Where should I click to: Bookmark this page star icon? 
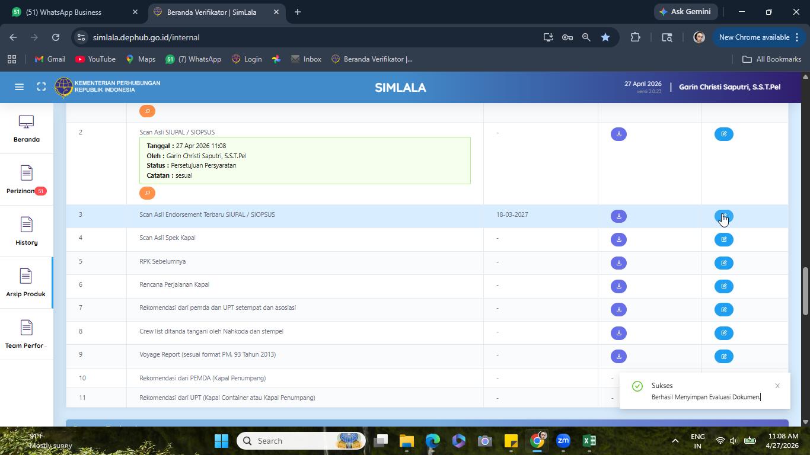(x=605, y=37)
